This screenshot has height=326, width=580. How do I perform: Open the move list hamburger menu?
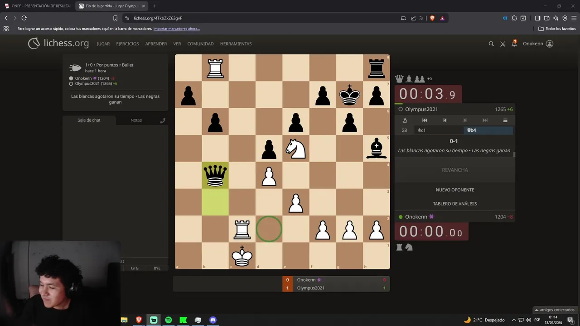pos(505,120)
